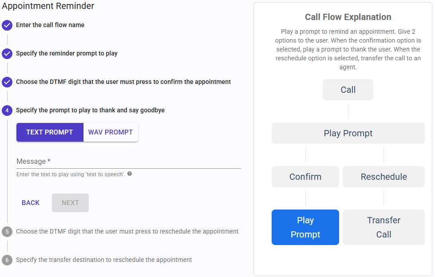Select the TEXT PROMPT toggle option

(x=50, y=132)
